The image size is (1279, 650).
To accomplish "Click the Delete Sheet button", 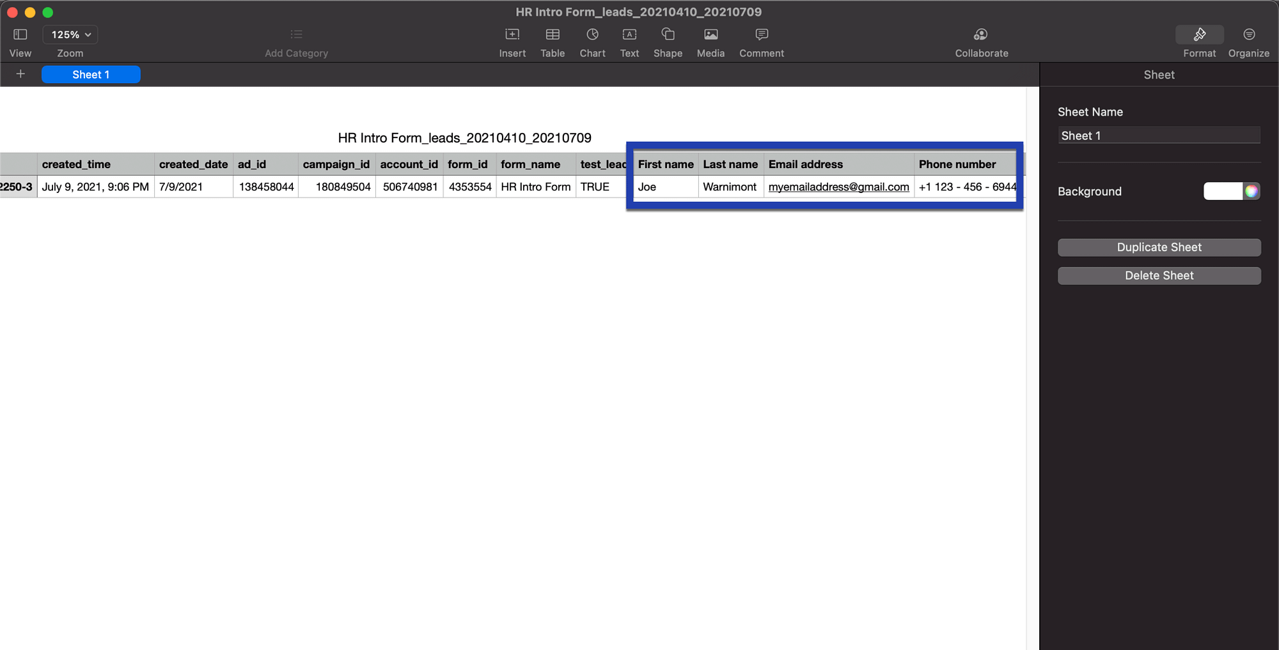I will (1159, 275).
